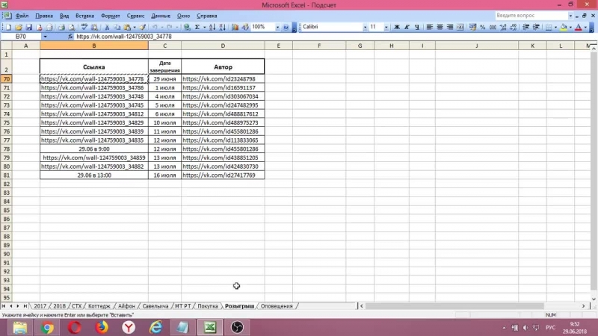
Task: Click the AutoSum sigma icon
Action: click(197, 27)
